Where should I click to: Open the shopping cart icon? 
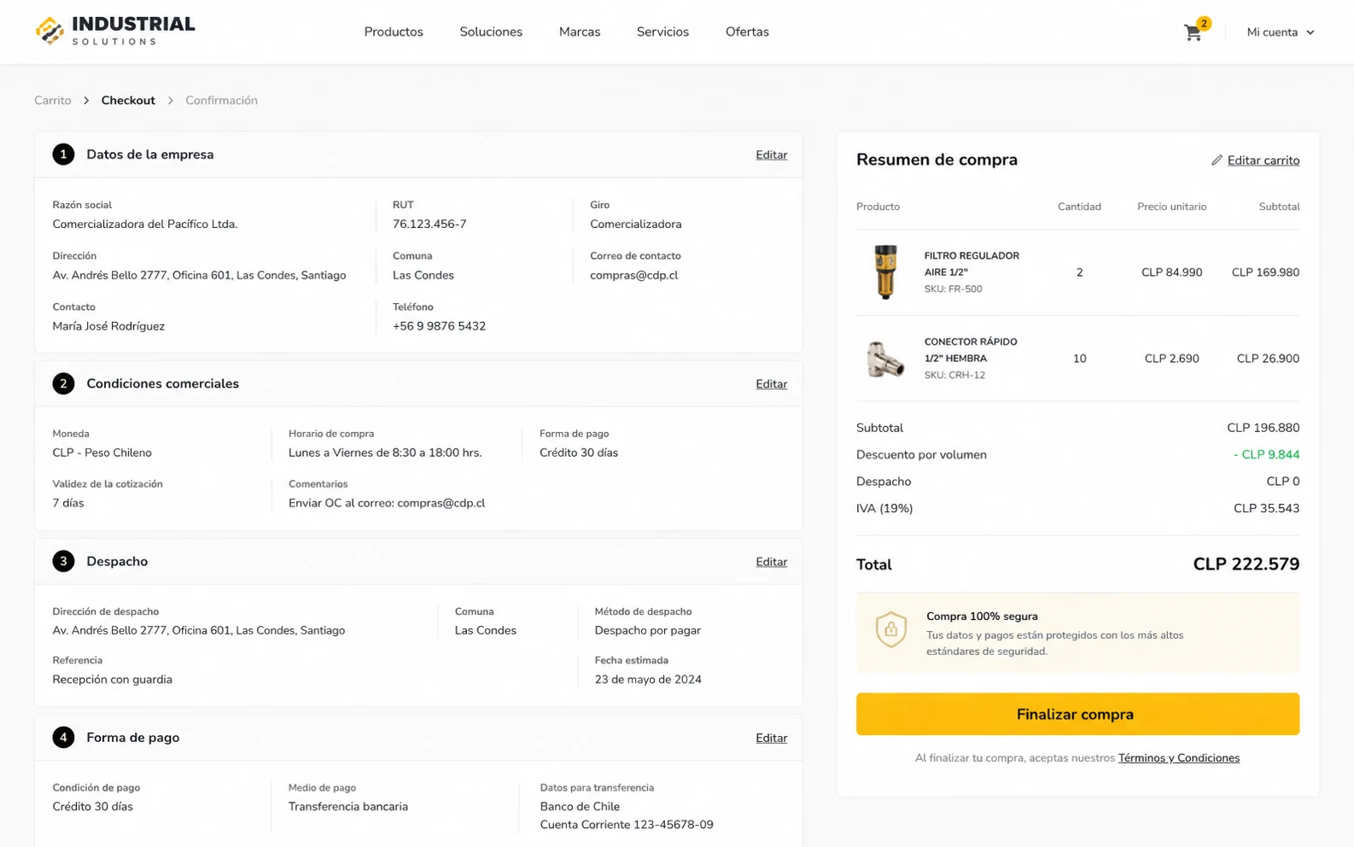(1193, 33)
